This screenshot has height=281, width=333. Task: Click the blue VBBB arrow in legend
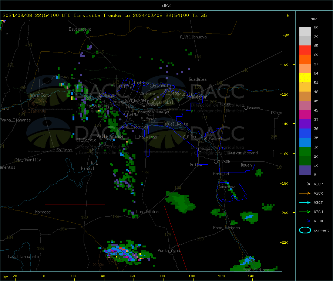coord(305,221)
